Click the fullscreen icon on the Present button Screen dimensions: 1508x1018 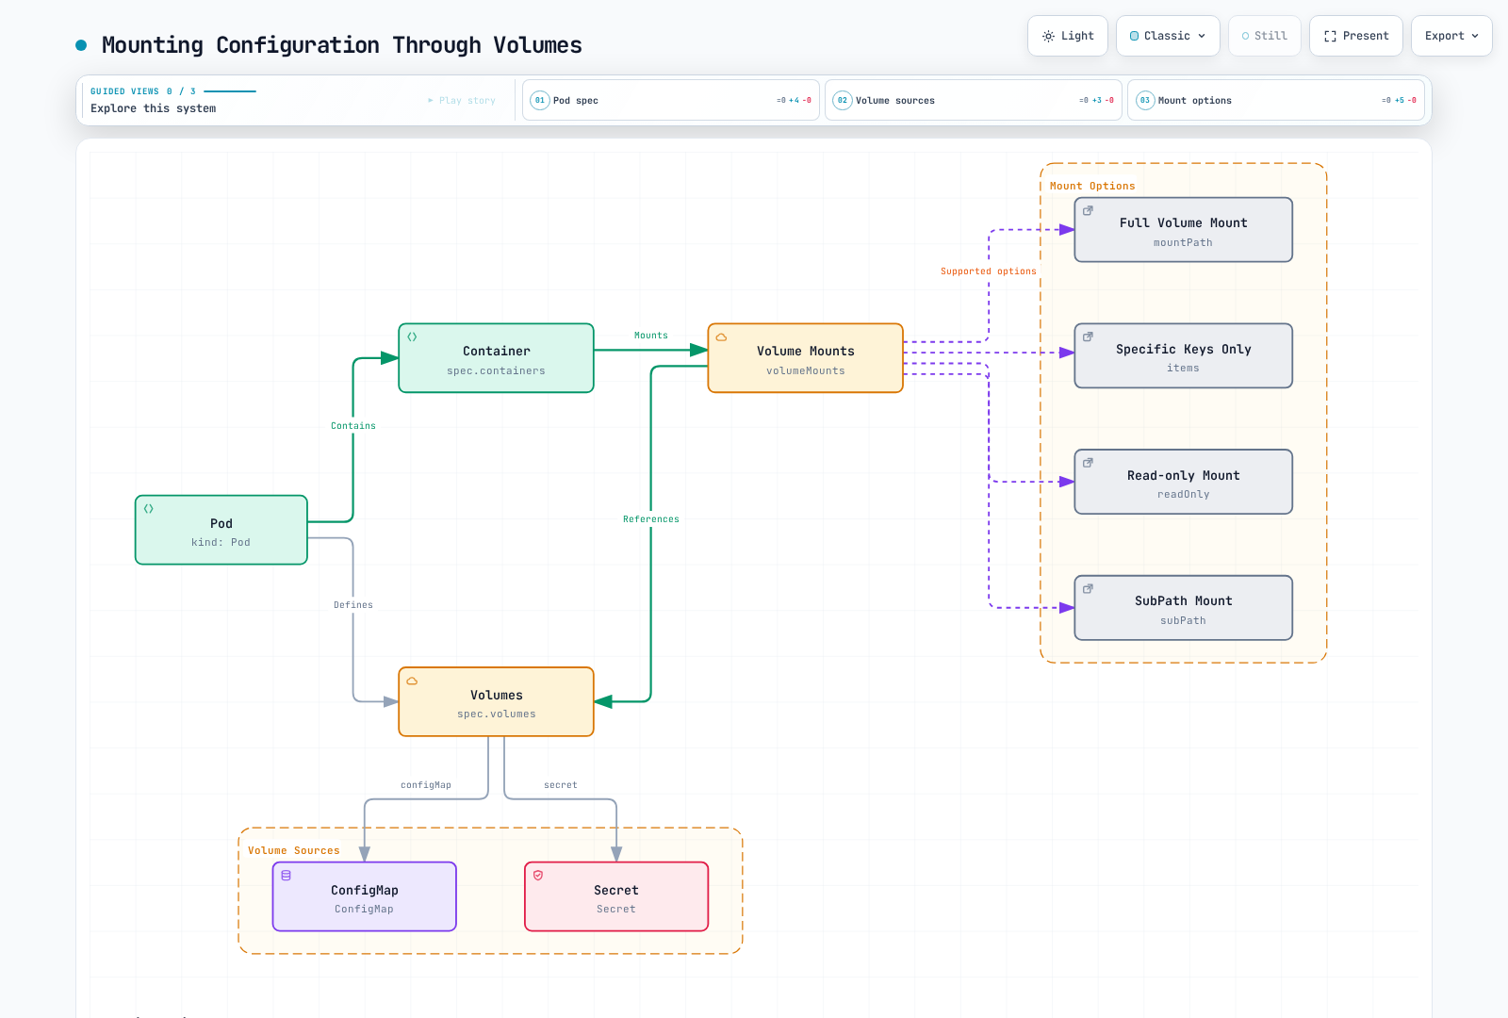(x=1330, y=36)
